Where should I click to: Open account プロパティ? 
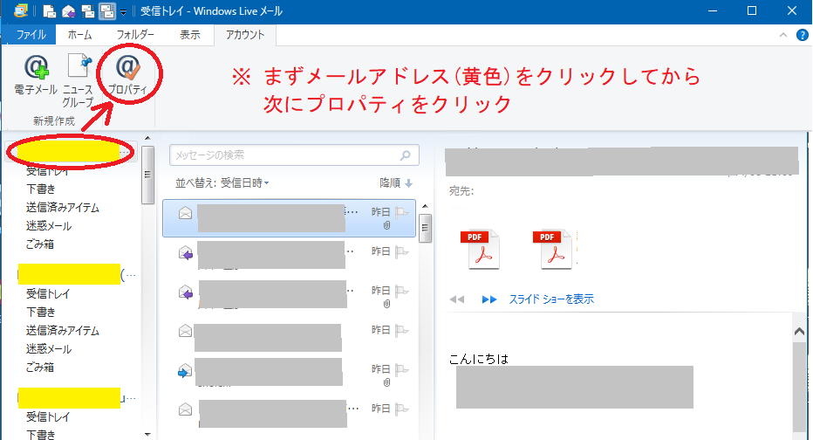tap(128, 75)
